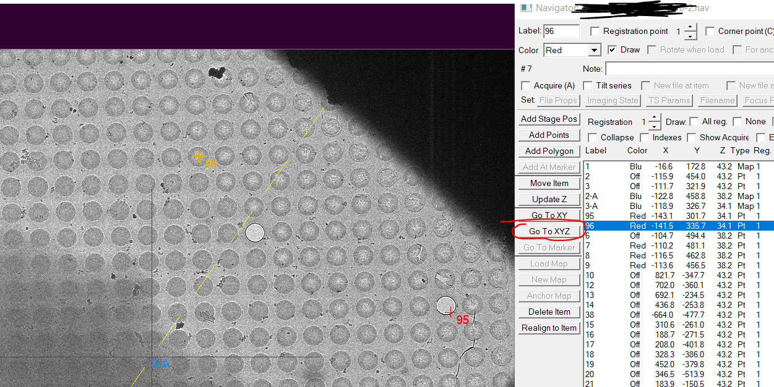Decrement the Registration value above the list

tap(655, 126)
